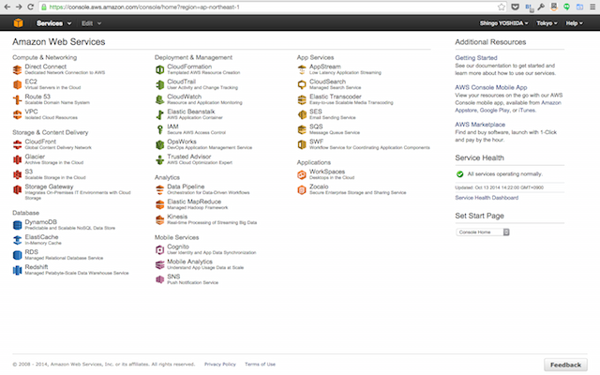Follow the Getting Started link

pos(476,58)
